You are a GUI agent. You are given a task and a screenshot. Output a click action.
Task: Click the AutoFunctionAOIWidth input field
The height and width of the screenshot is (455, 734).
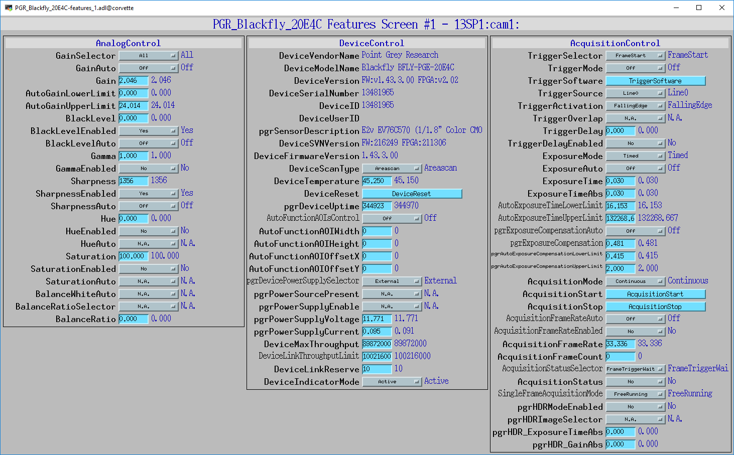(377, 231)
